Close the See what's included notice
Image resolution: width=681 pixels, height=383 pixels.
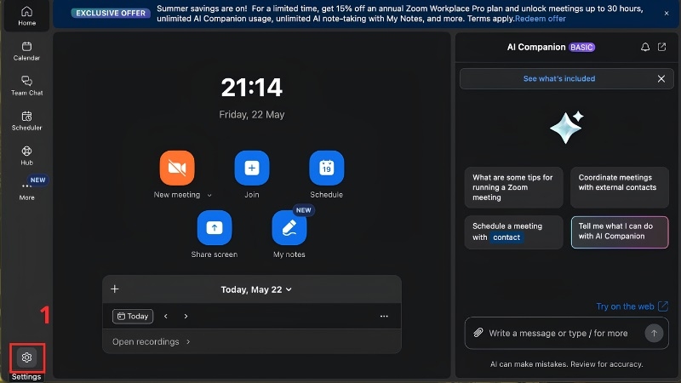click(x=661, y=78)
